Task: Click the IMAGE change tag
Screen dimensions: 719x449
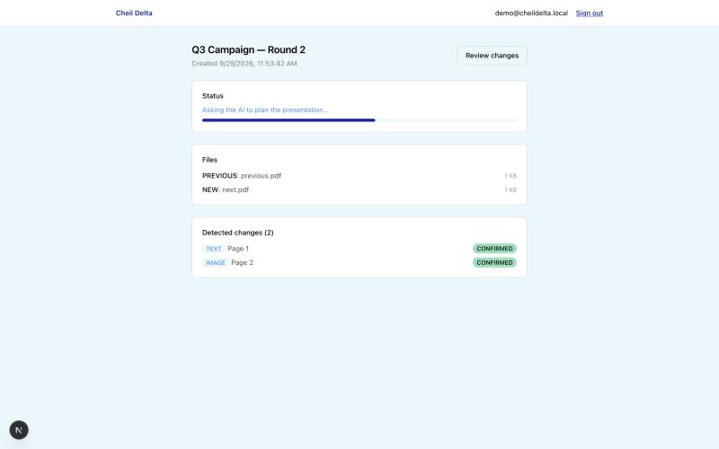Action: tap(216, 262)
